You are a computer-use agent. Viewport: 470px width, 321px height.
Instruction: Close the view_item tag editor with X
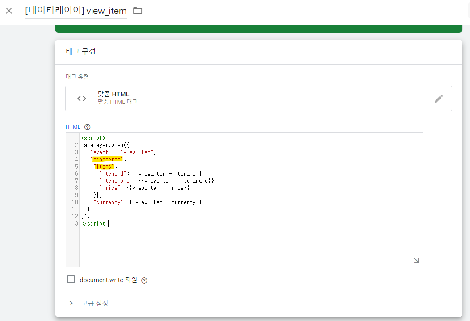[8, 10]
